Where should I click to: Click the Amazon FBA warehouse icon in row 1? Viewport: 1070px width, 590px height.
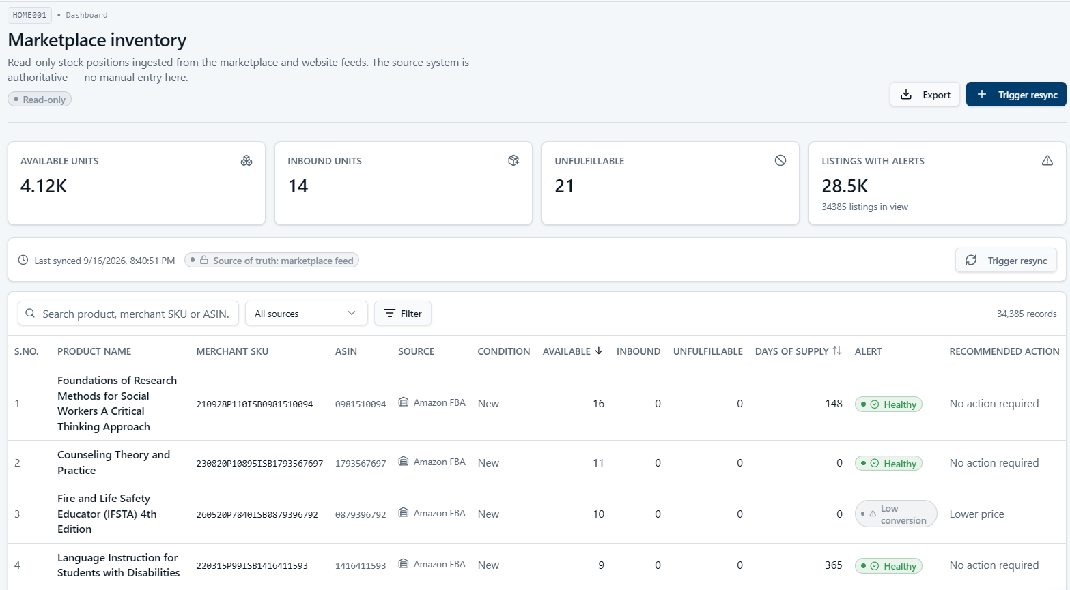[x=404, y=402]
